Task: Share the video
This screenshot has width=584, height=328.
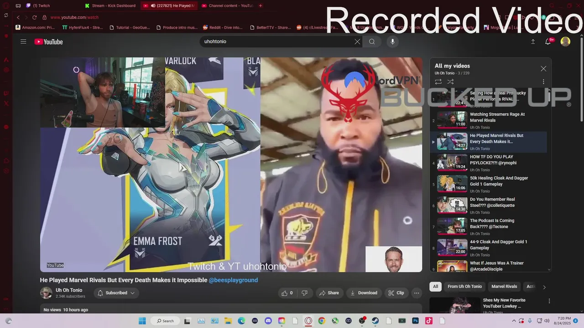Action: click(x=329, y=293)
